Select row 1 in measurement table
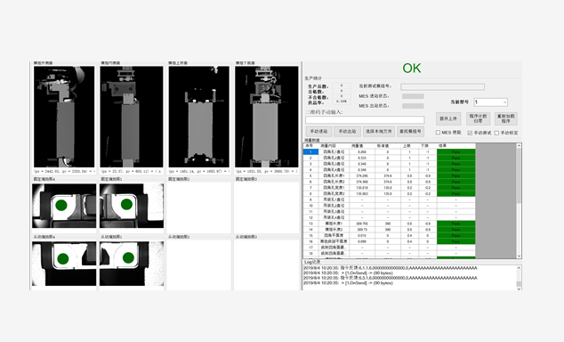Screen dimensions: 564x342 pos(389,152)
